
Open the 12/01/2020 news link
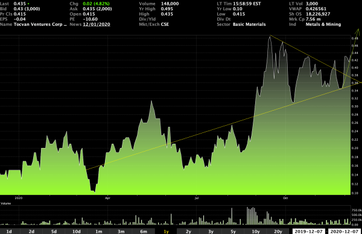click(x=97, y=25)
